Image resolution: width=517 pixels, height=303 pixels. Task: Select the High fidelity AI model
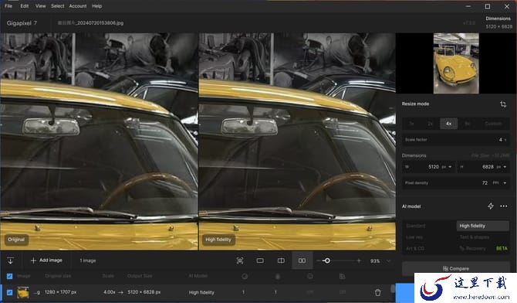(x=483, y=226)
